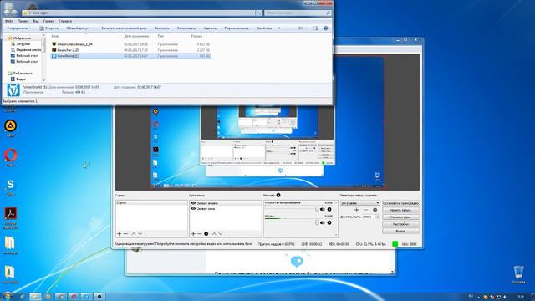Remove selected source with minus icon
The width and height of the screenshot is (535, 301).
point(200,234)
